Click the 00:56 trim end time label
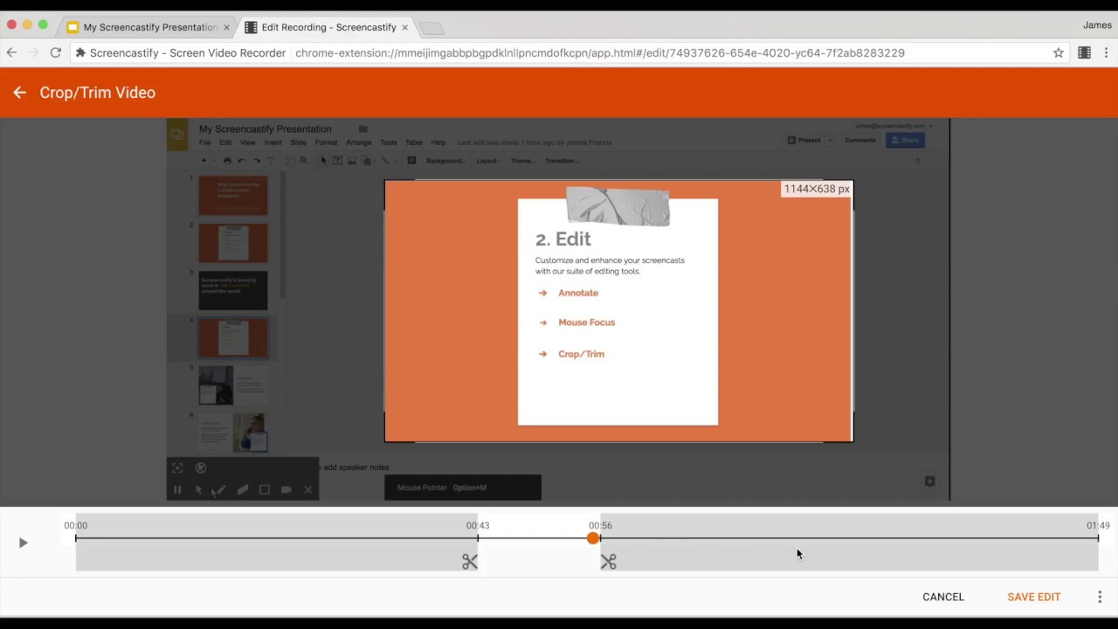1118x629 pixels. coord(600,525)
